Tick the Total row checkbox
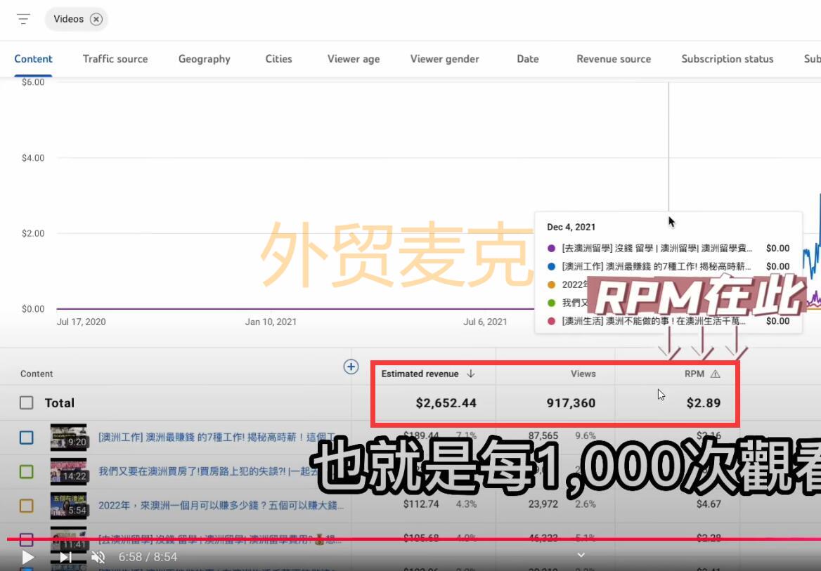The height and width of the screenshot is (571, 821). [26, 402]
